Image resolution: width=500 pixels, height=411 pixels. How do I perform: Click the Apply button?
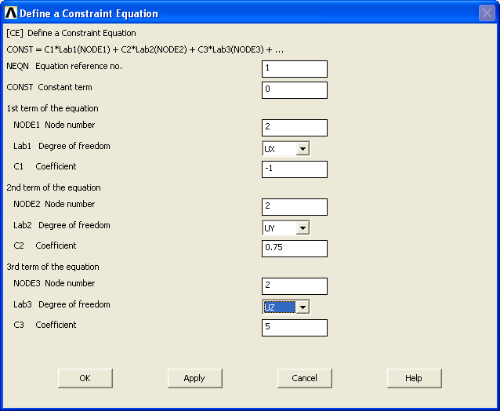click(x=195, y=378)
